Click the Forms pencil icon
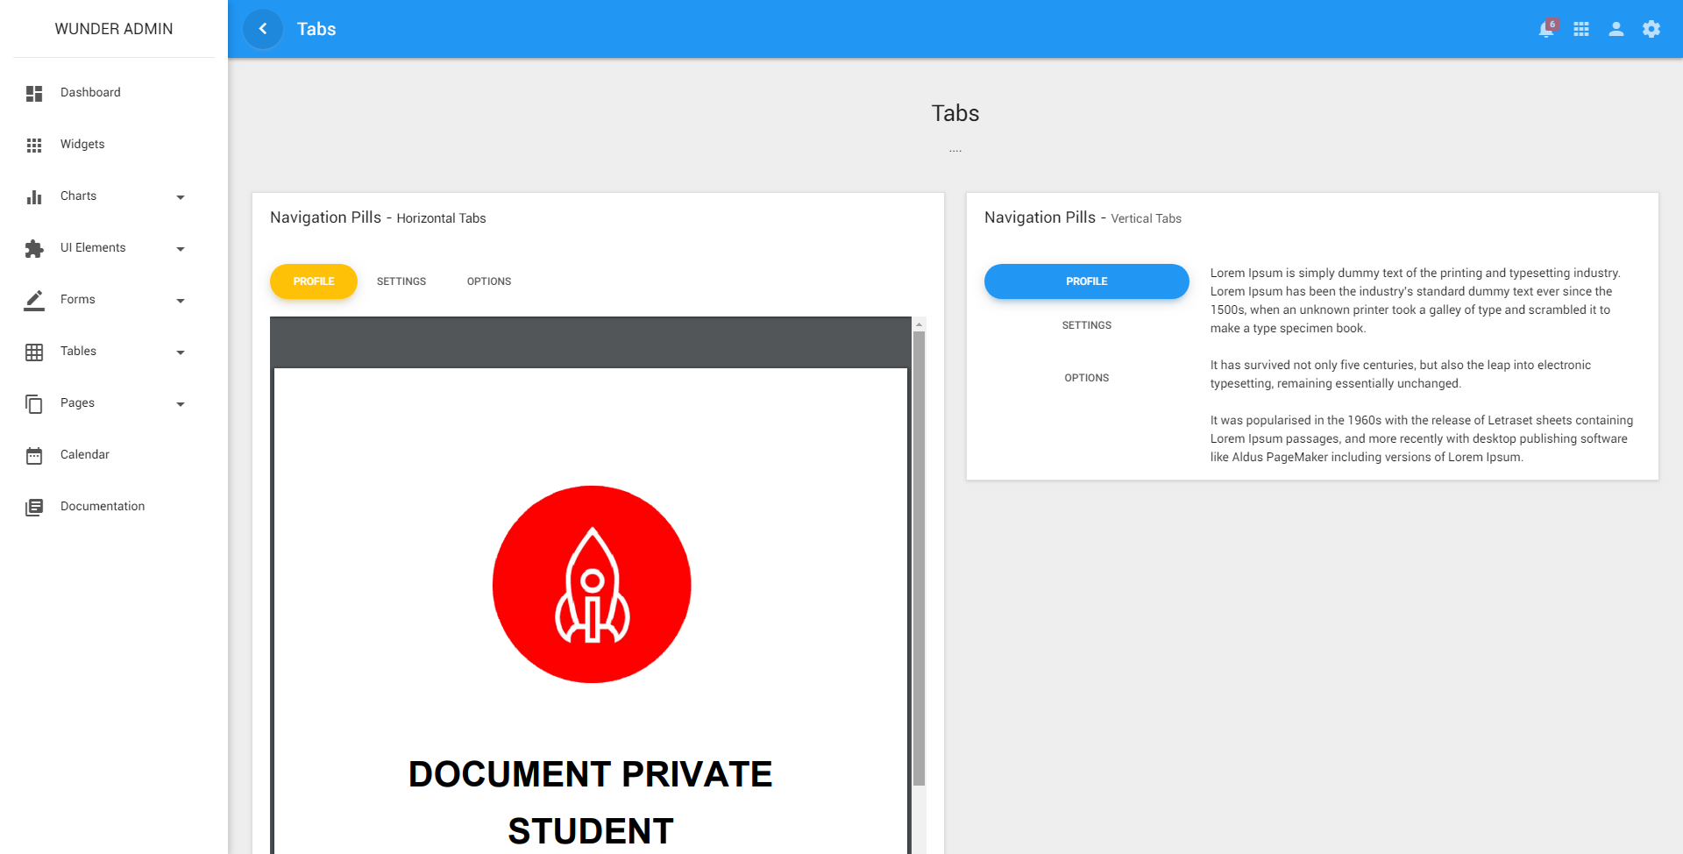 [x=34, y=300]
